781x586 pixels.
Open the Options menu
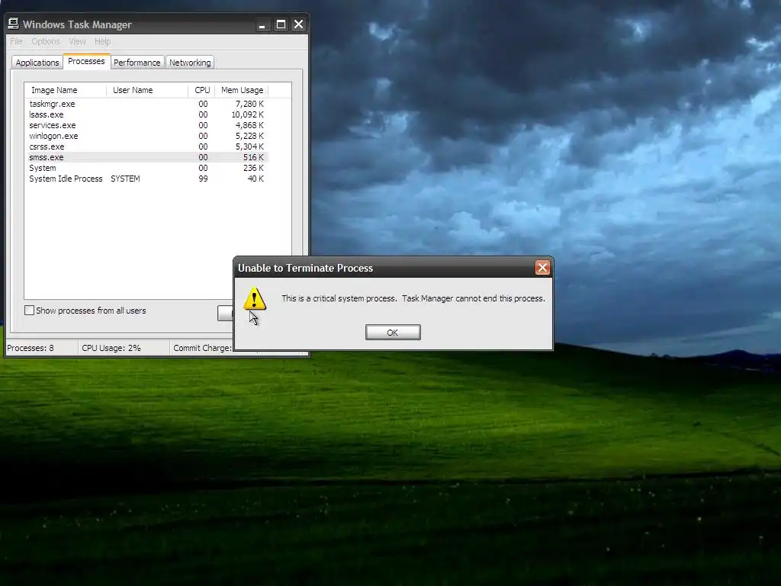coord(45,41)
